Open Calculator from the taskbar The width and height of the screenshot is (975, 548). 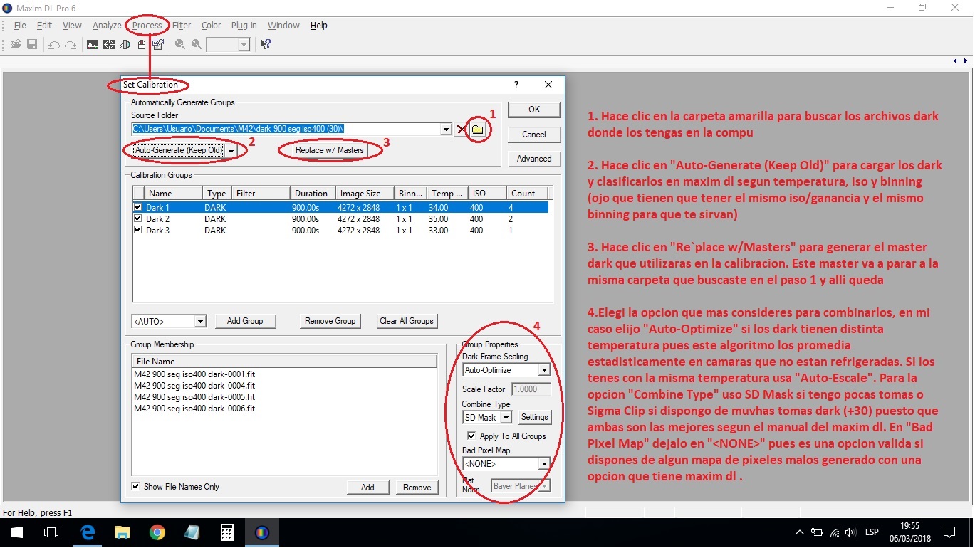point(227,532)
